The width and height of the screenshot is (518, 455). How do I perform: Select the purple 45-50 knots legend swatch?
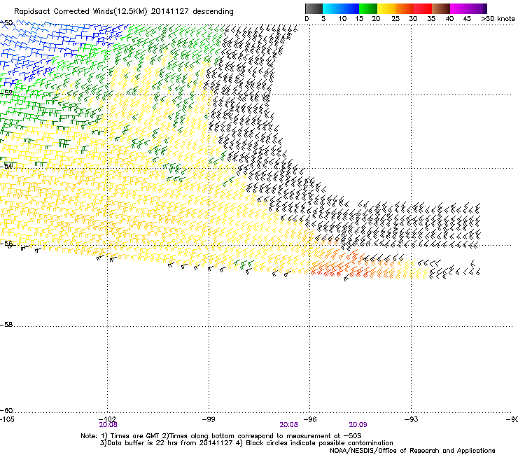pyautogui.click(x=477, y=8)
